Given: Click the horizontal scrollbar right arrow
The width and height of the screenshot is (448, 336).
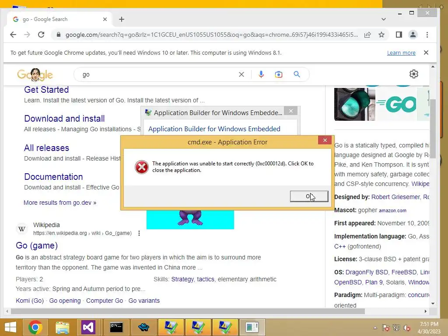Looking at the screenshot, I should pos(426,311).
